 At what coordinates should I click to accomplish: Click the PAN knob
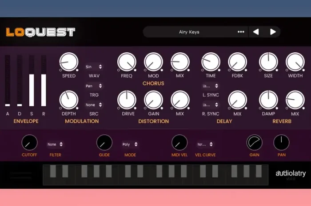tap(281, 143)
